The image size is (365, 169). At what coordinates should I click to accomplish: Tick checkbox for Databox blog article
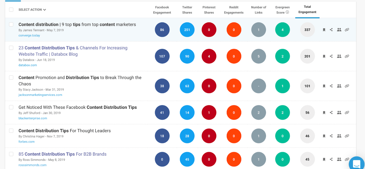click(x=11, y=48)
